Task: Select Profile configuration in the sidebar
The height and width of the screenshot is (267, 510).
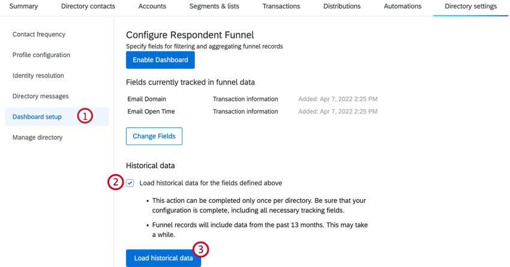Action: click(41, 55)
